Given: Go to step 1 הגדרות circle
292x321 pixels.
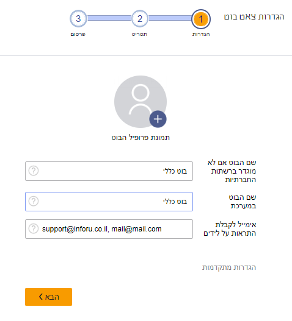Looking at the screenshot, I should (x=201, y=19).
